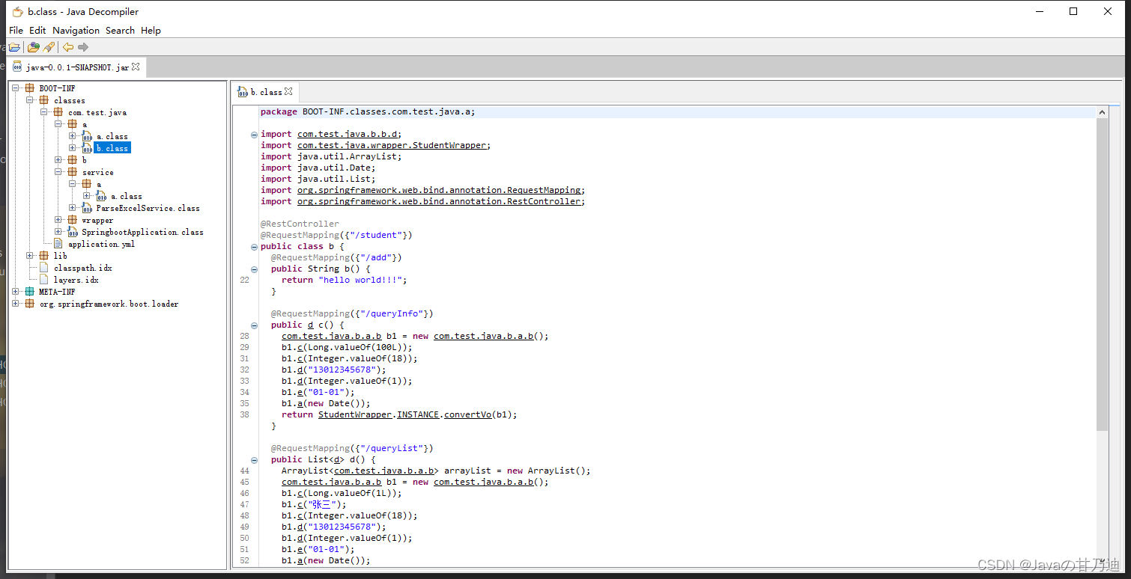Click the Open Type toolbar icon
1131x579 pixels.
click(33, 47)
